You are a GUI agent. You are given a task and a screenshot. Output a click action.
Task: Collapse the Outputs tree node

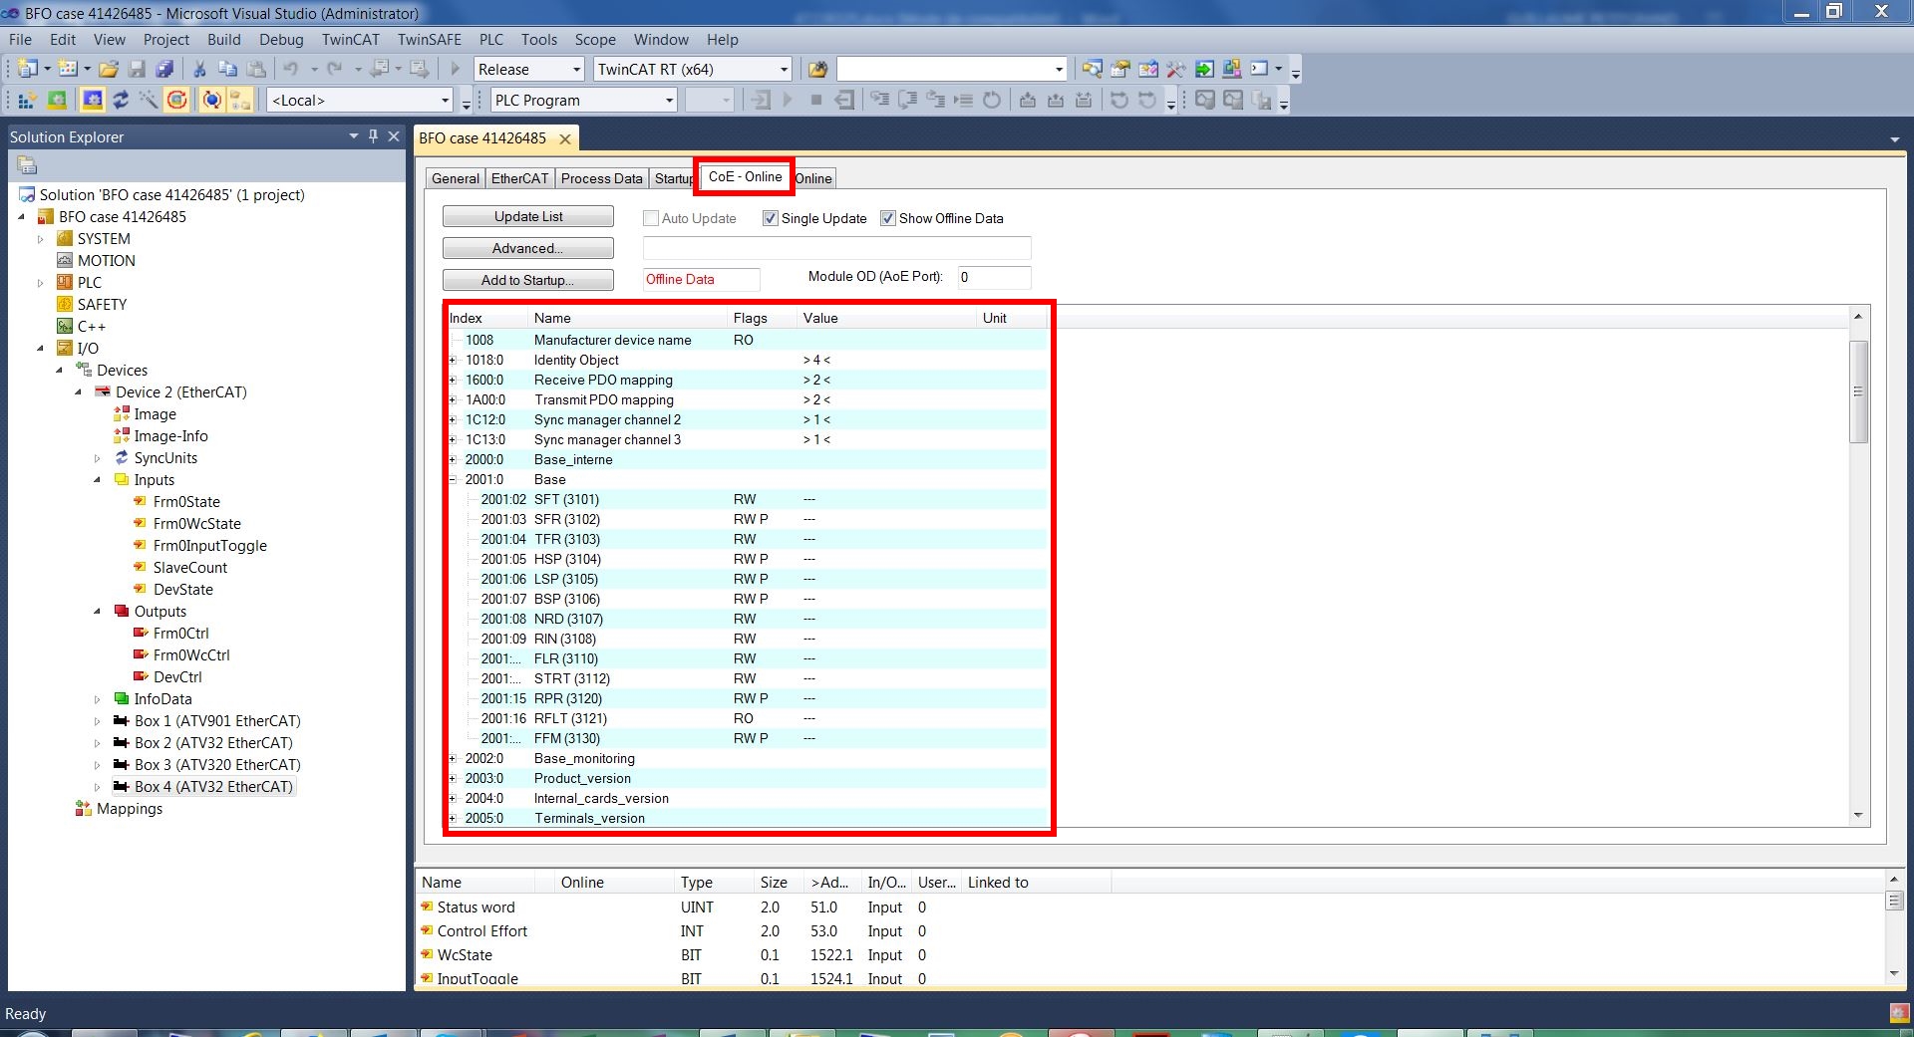[98, 612]
